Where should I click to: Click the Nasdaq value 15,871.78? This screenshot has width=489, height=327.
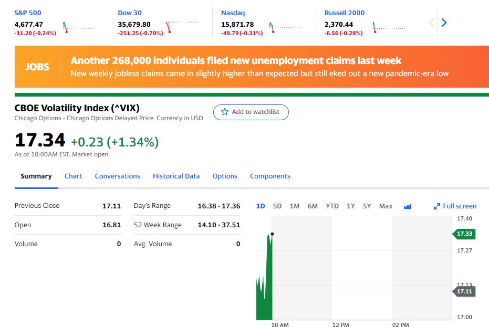click(237, 24)
